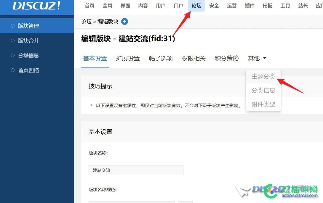Image resolution: width=323 pixels, height=203 pixels.
Task: Choose 附件类型 from the 其他 dropdown
Action: coord(263,104)
